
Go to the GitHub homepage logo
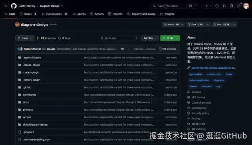14,6
